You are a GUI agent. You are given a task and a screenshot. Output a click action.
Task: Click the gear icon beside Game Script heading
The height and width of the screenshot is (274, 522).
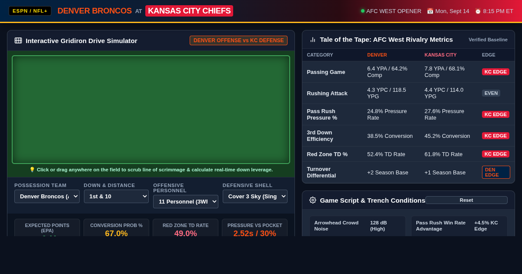click(x=313, y=200)
